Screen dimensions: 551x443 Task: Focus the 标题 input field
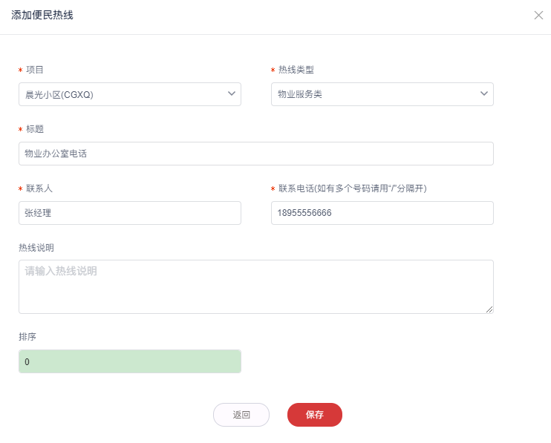255,154
